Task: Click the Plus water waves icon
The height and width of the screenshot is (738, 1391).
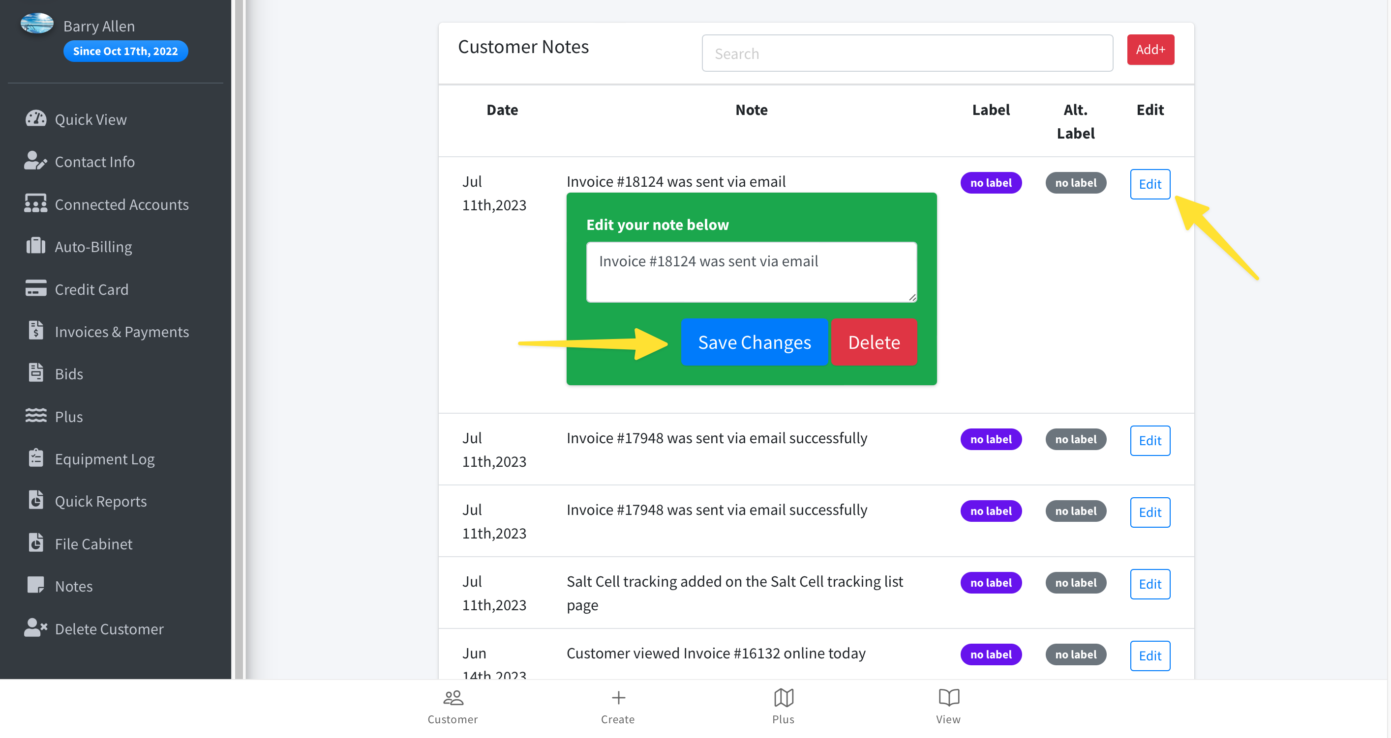Action: pos(35,416)
